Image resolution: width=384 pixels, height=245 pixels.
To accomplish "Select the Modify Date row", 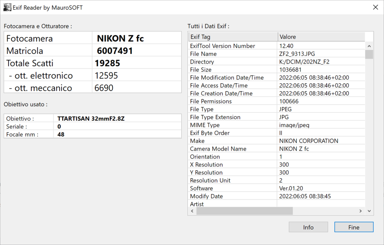I will pyautogui.click(x=277, y=196).
